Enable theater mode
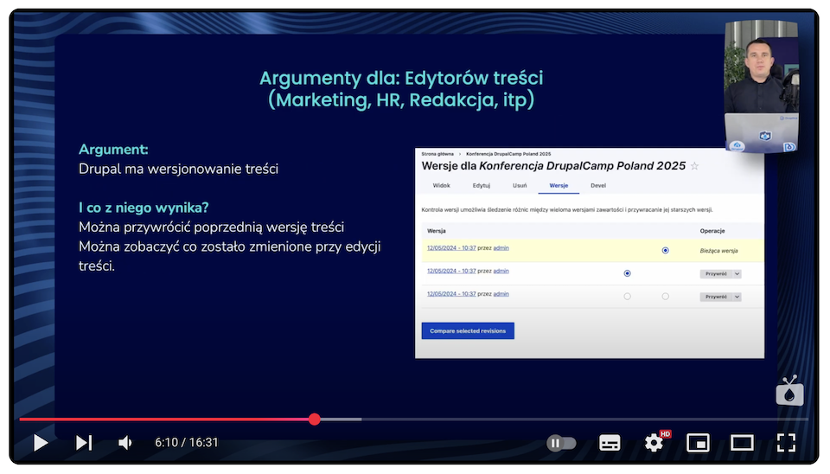 pyautogui.click(x=742, y=443)
